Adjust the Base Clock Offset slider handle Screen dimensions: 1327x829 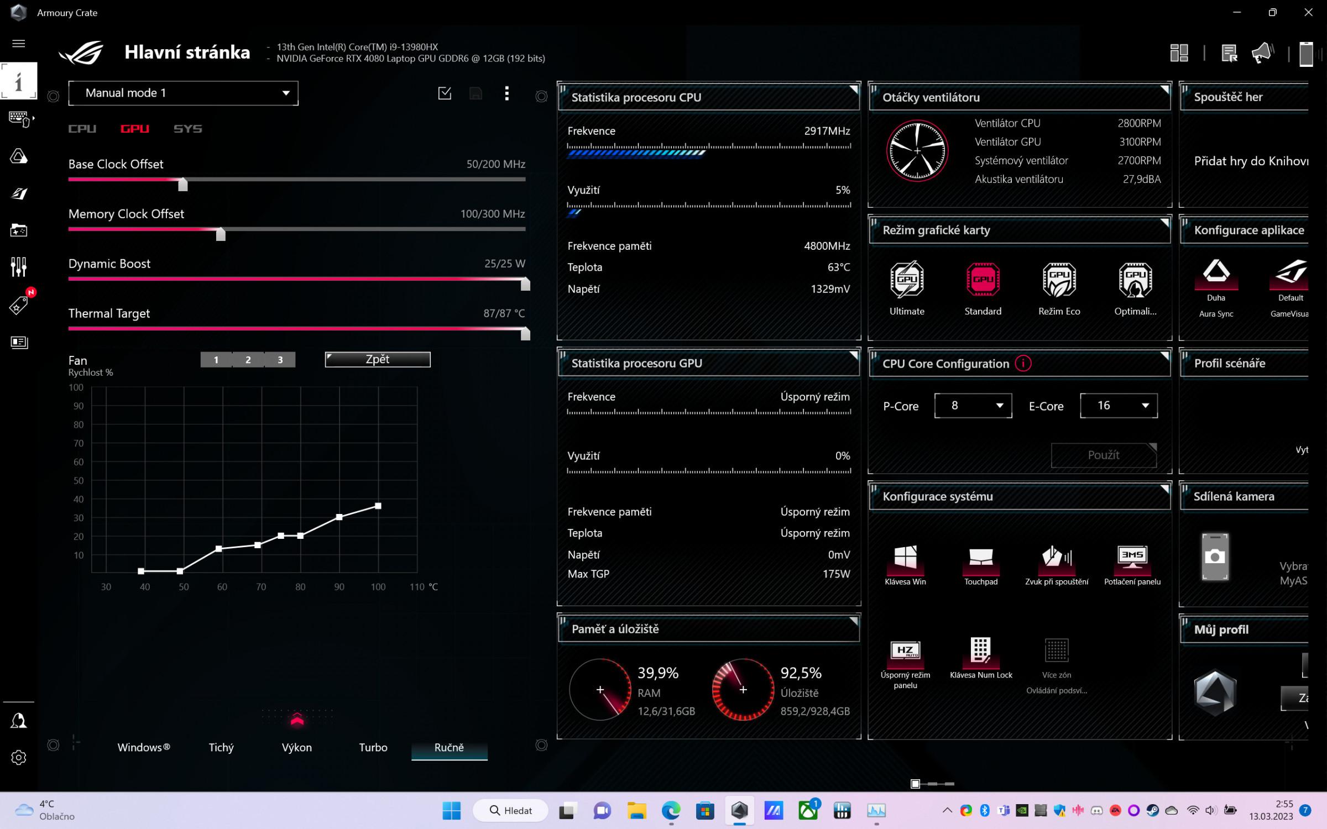coord(183,184)
